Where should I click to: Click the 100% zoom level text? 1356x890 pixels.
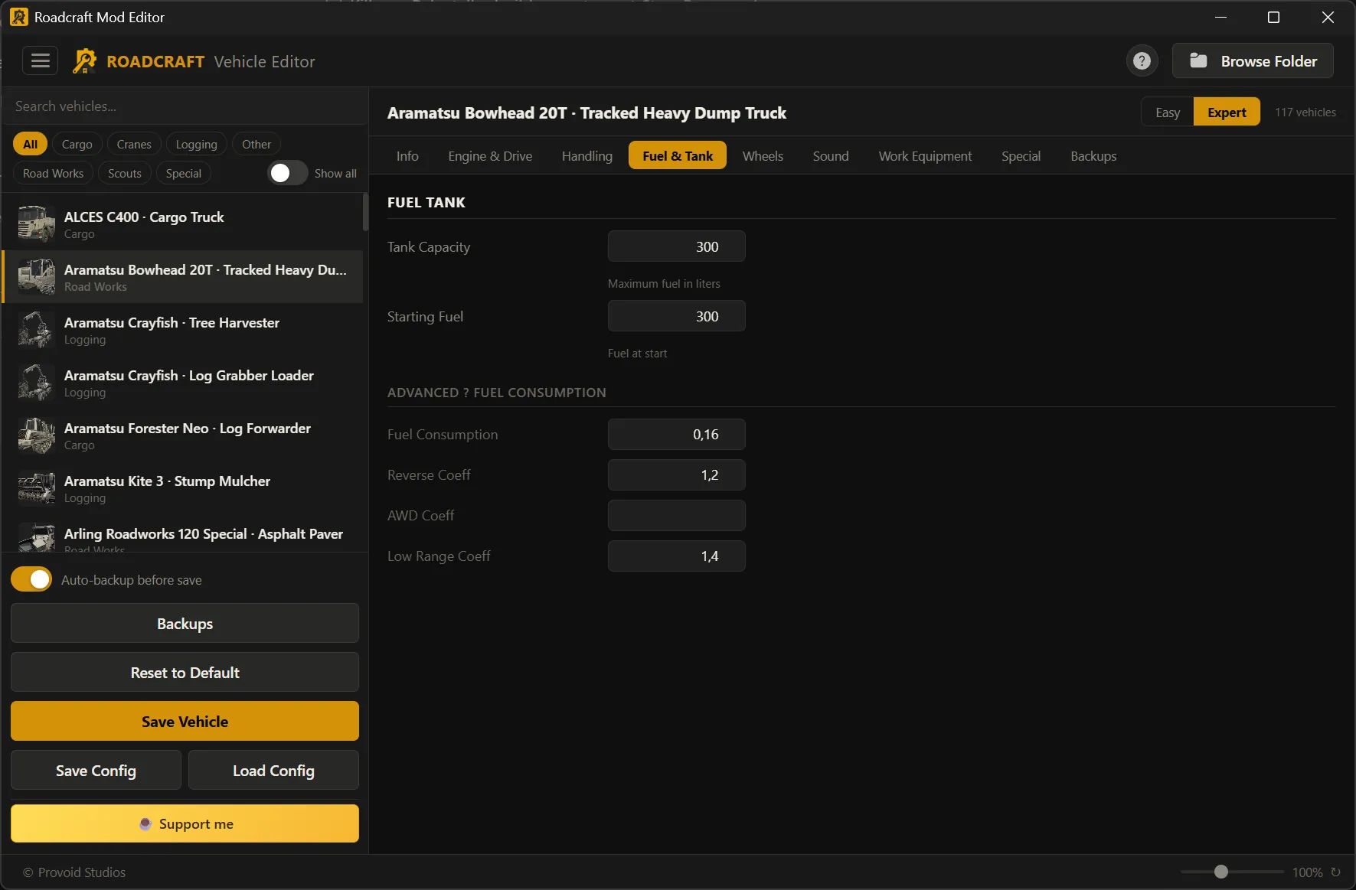click(1307, 872)
